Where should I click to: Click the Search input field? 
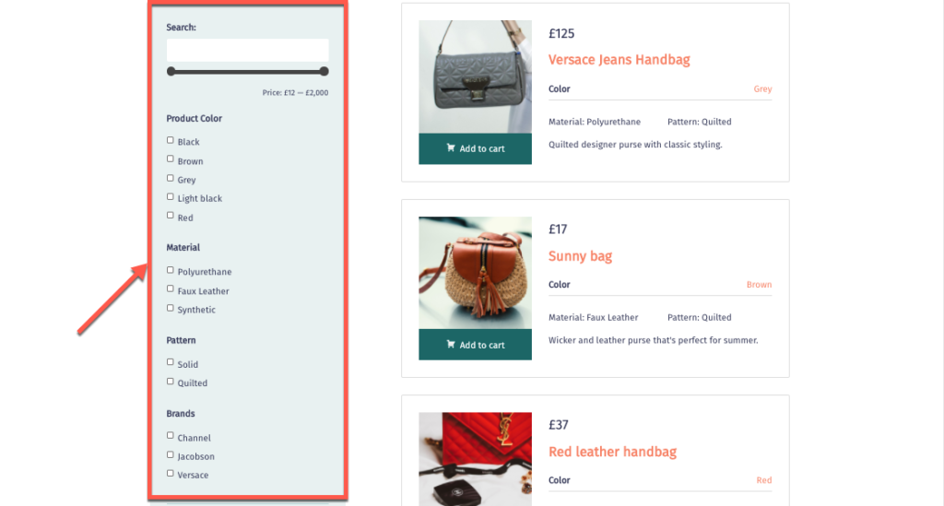pos(247,50)
